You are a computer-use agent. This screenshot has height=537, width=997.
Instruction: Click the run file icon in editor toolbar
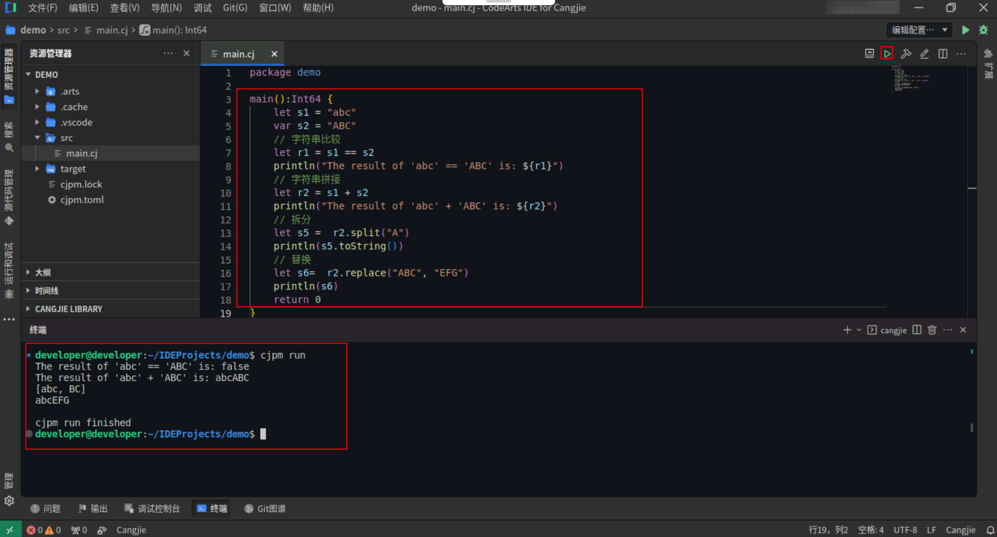tap(887, 54)
